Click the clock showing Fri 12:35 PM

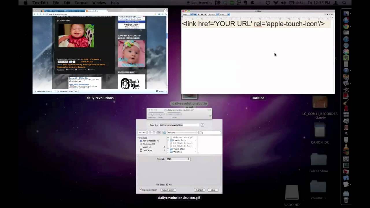click(318, 3)
